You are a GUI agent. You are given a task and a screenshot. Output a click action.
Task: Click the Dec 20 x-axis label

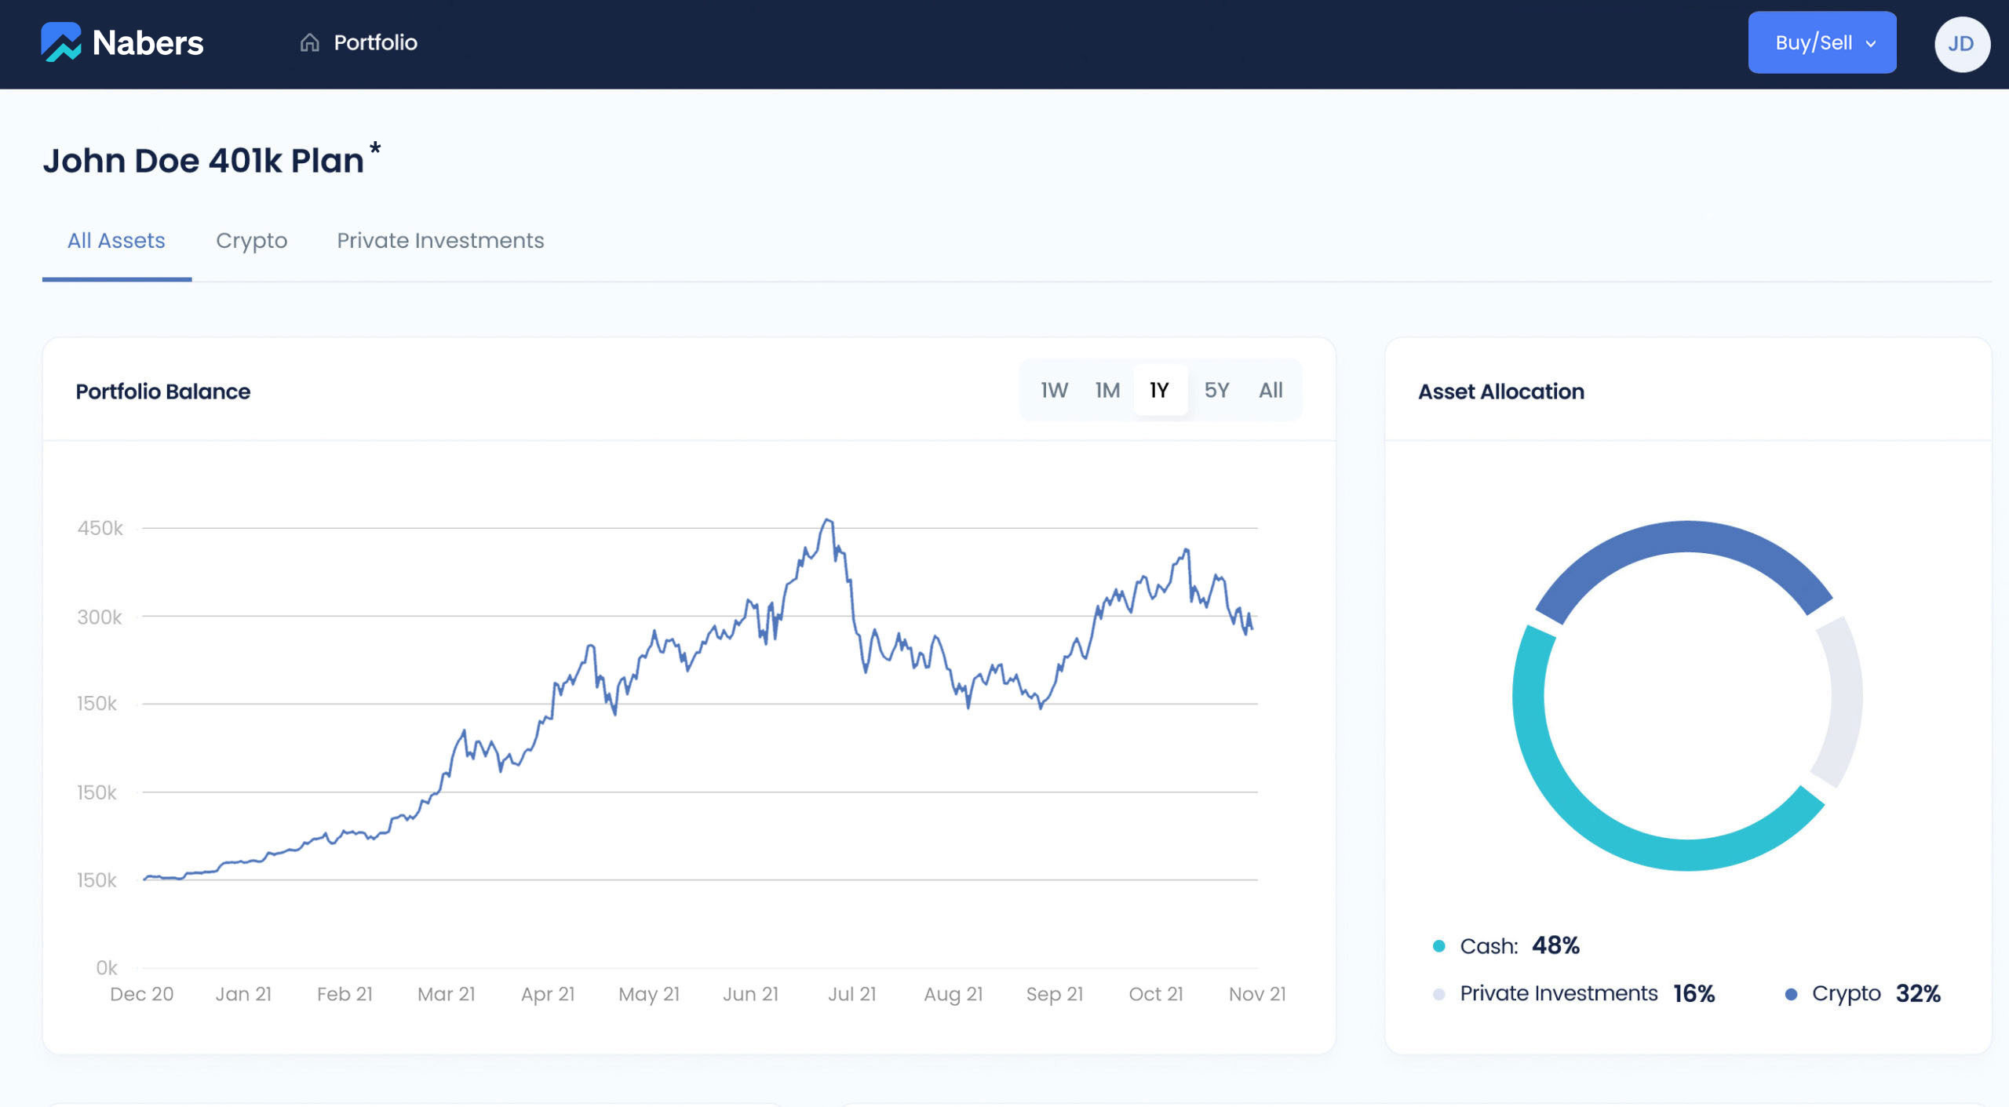pyautogui.click(x=142, y=994)
